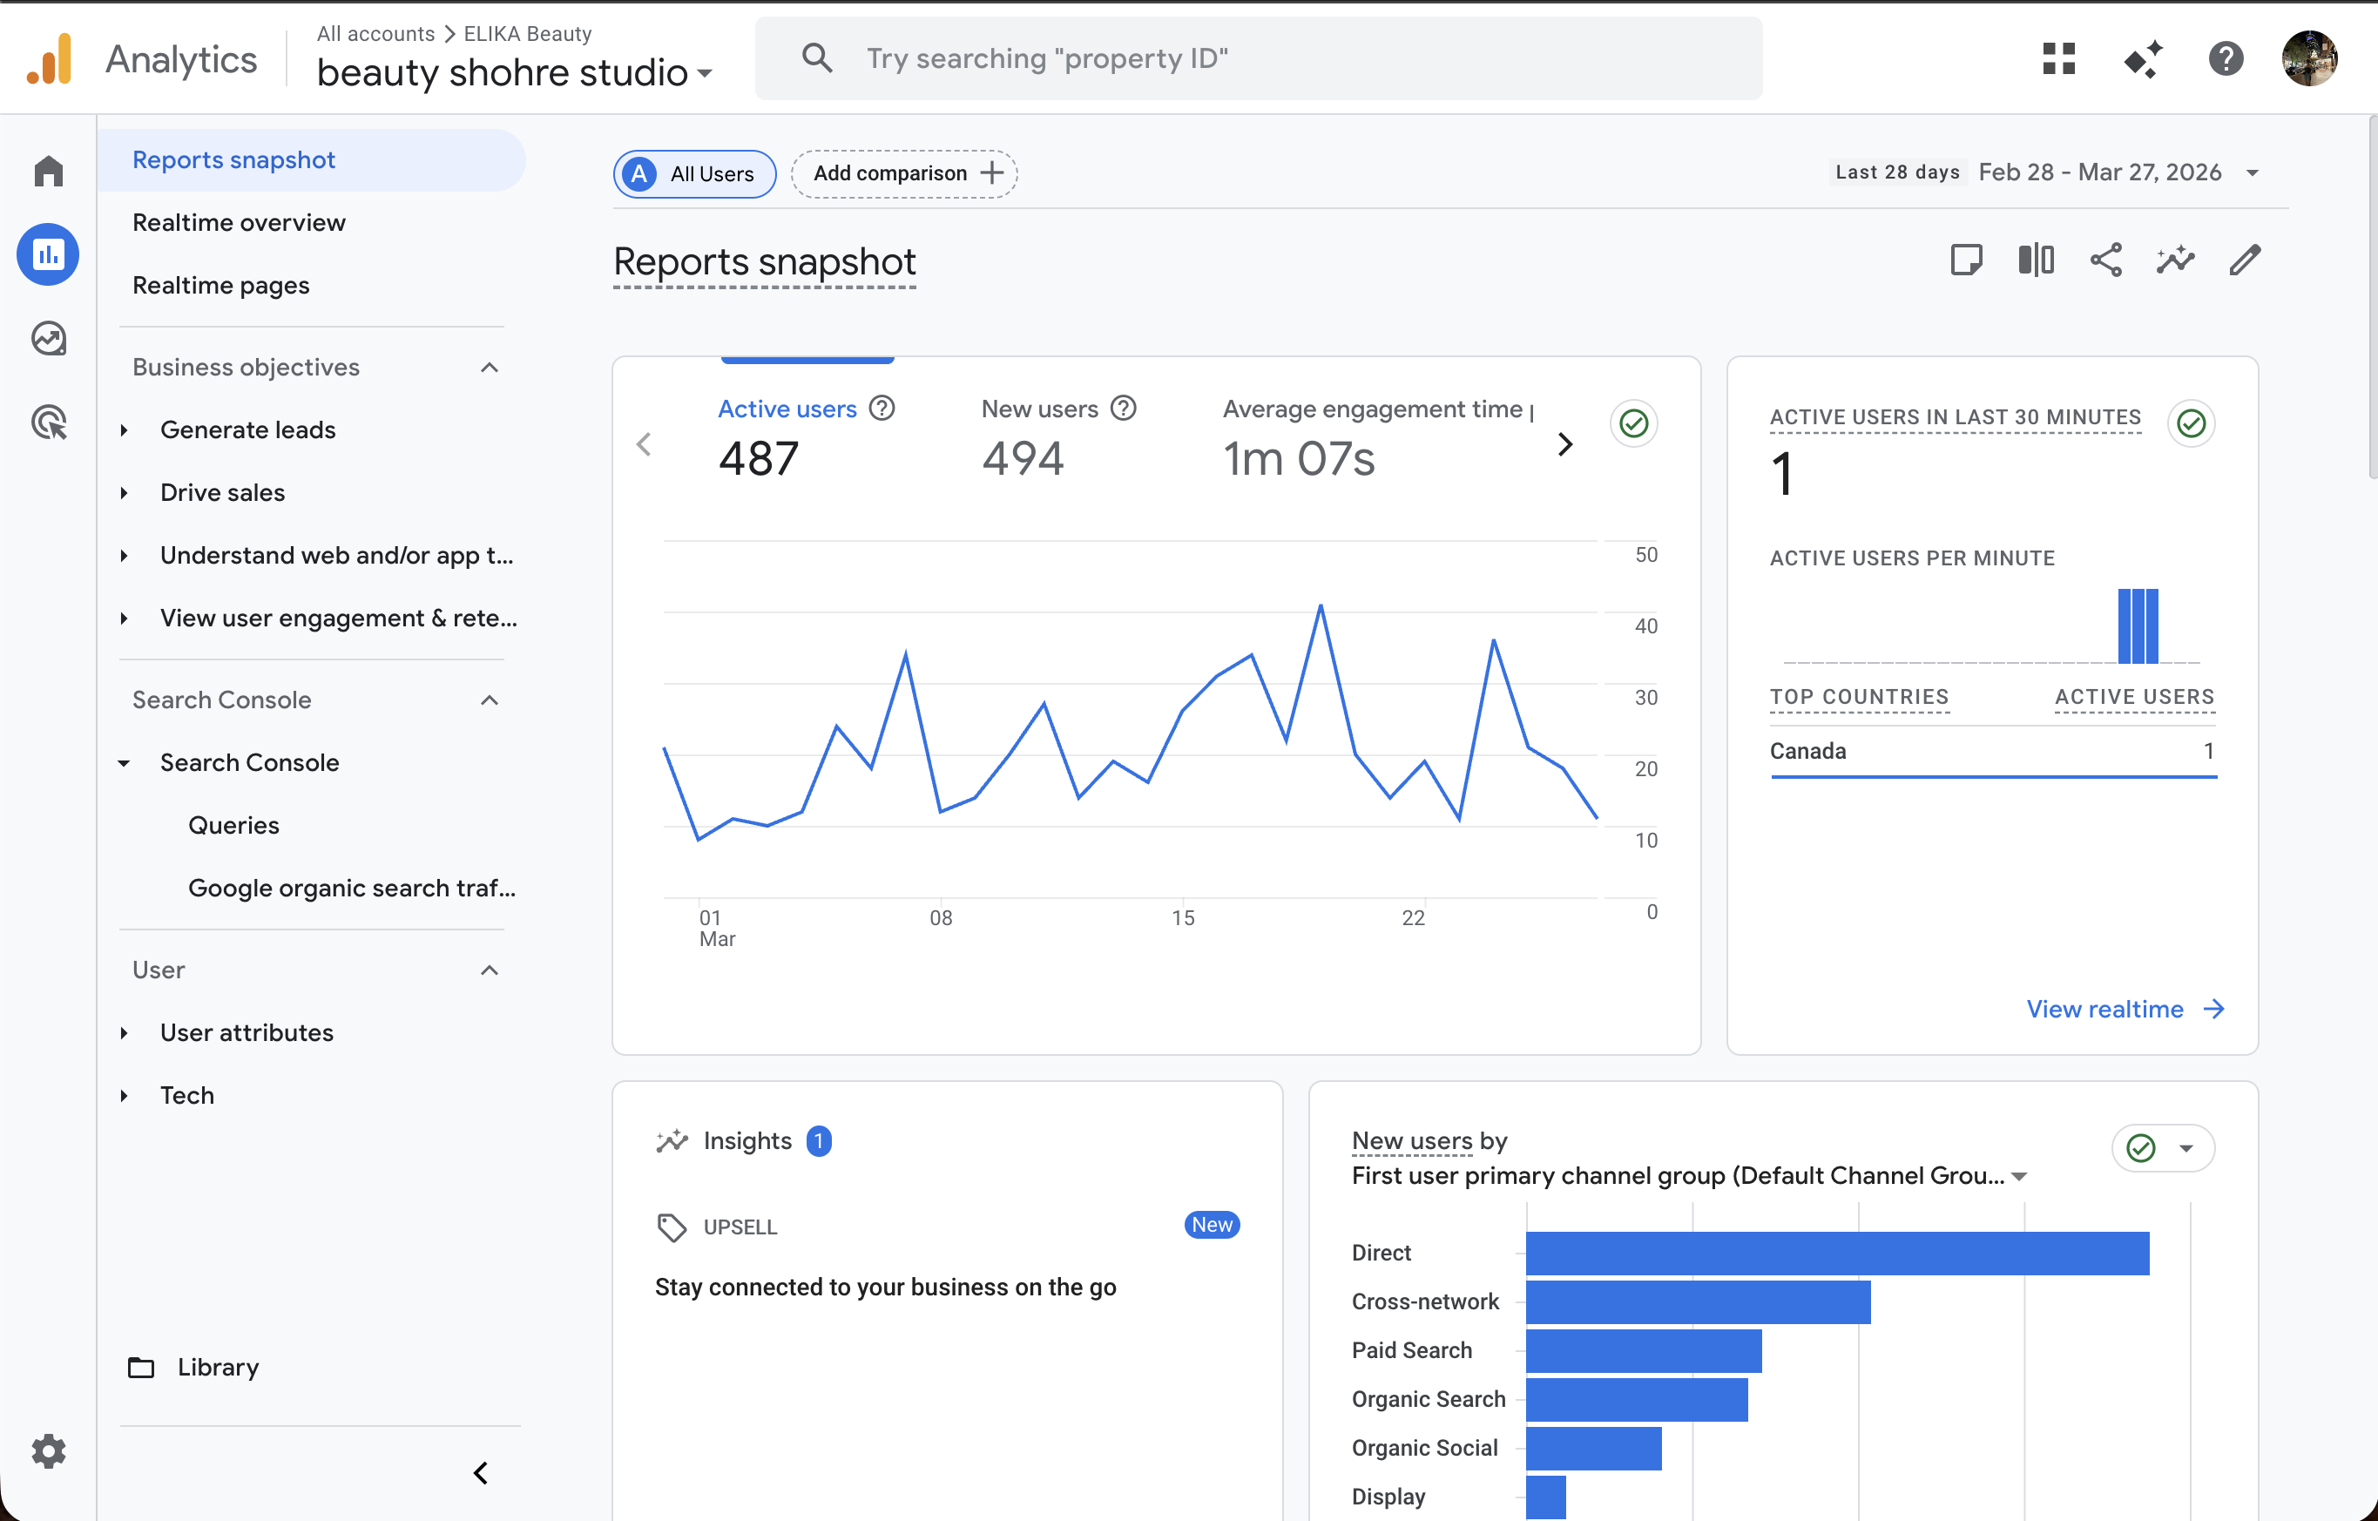Viewport: 2378px width, 1521px height.
Task: Open the Advertising section icon
Action: pos(47,421)
